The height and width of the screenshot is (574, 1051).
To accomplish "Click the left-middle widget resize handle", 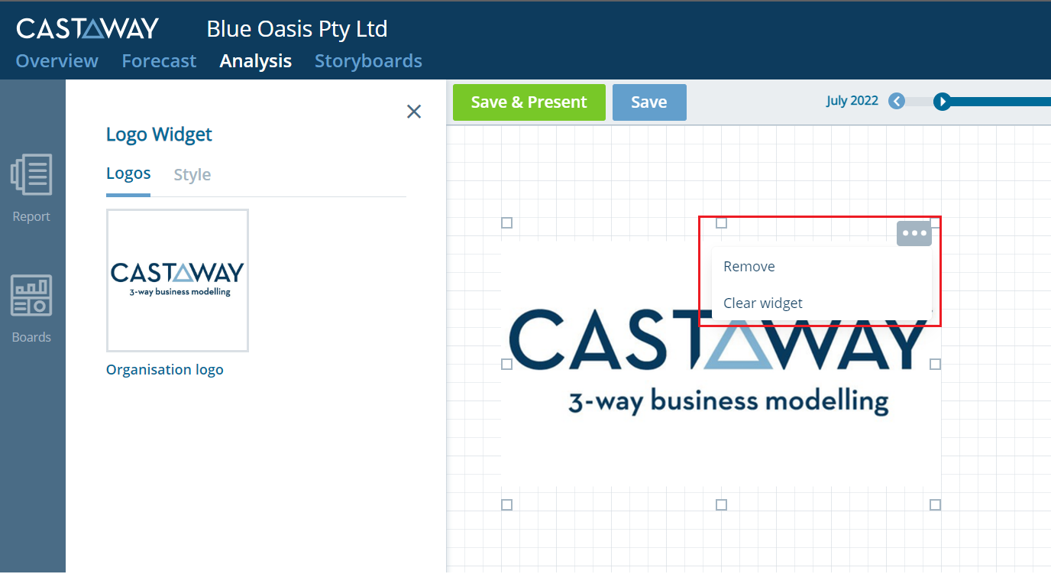I will 506,364.
